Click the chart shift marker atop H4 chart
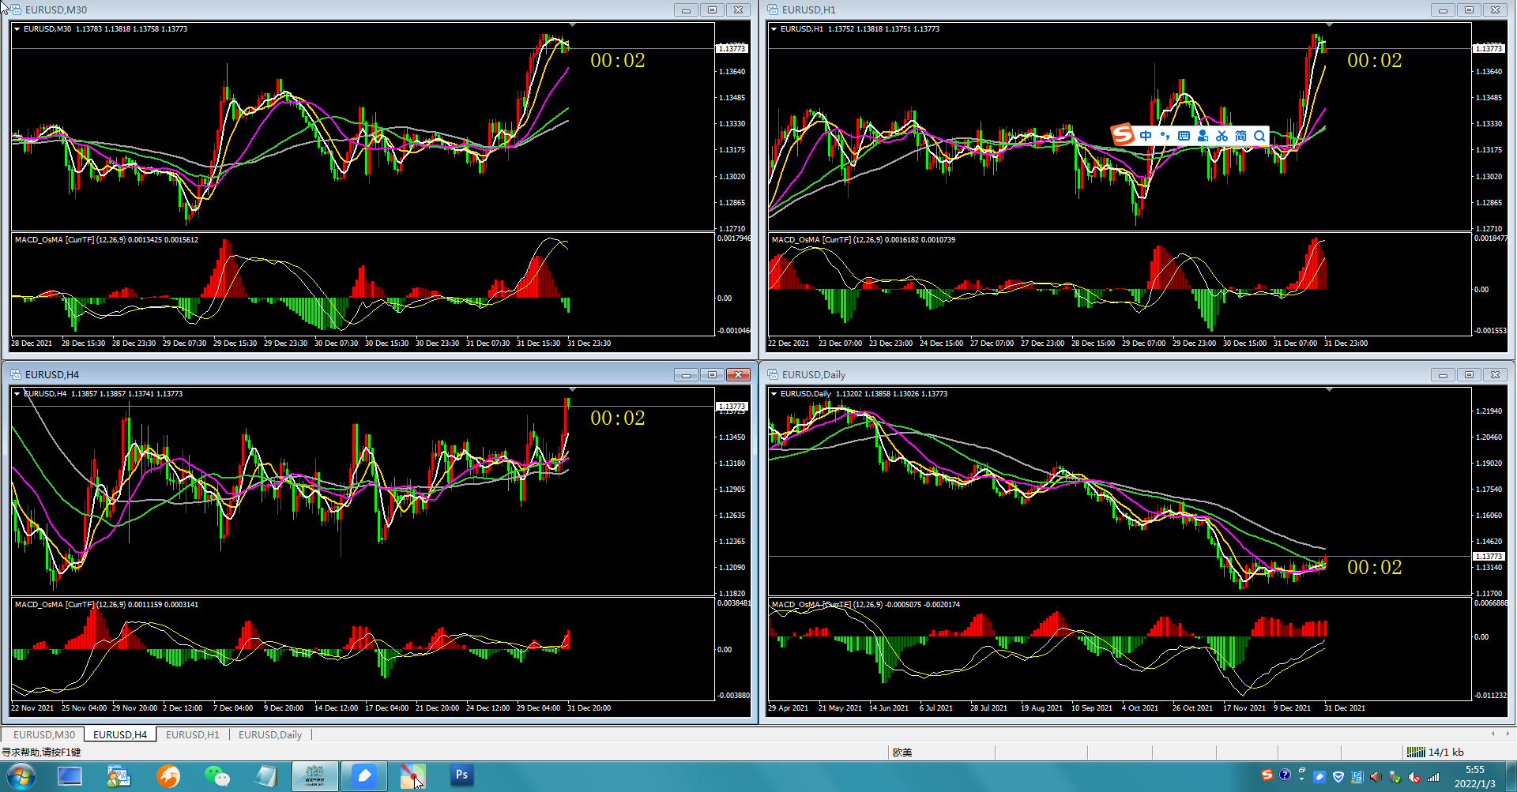This screenshot has width=1517, height=792. 572,390
